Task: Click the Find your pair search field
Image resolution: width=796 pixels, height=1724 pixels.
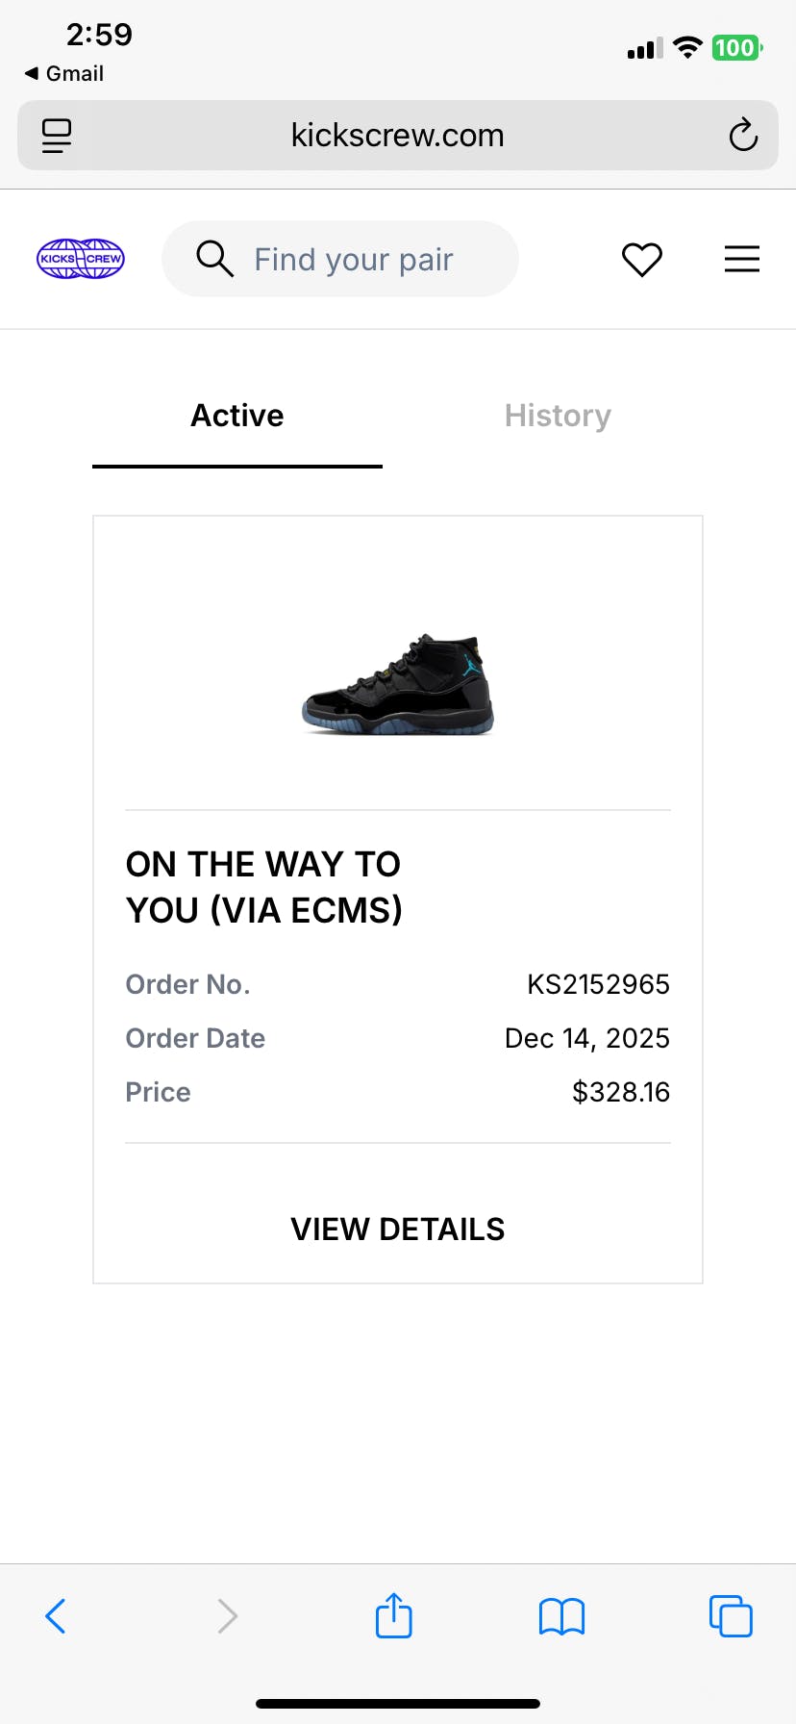Action: click(354, 260)
